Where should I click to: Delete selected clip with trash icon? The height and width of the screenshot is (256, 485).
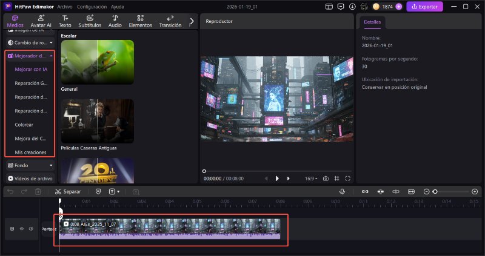point(38,192)
